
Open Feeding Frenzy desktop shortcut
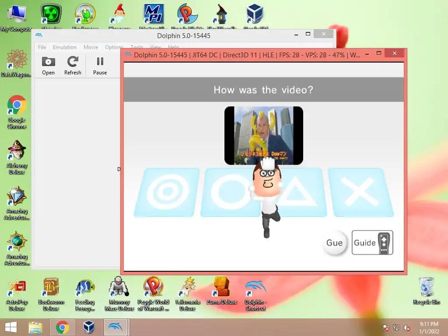coord(85,294)
